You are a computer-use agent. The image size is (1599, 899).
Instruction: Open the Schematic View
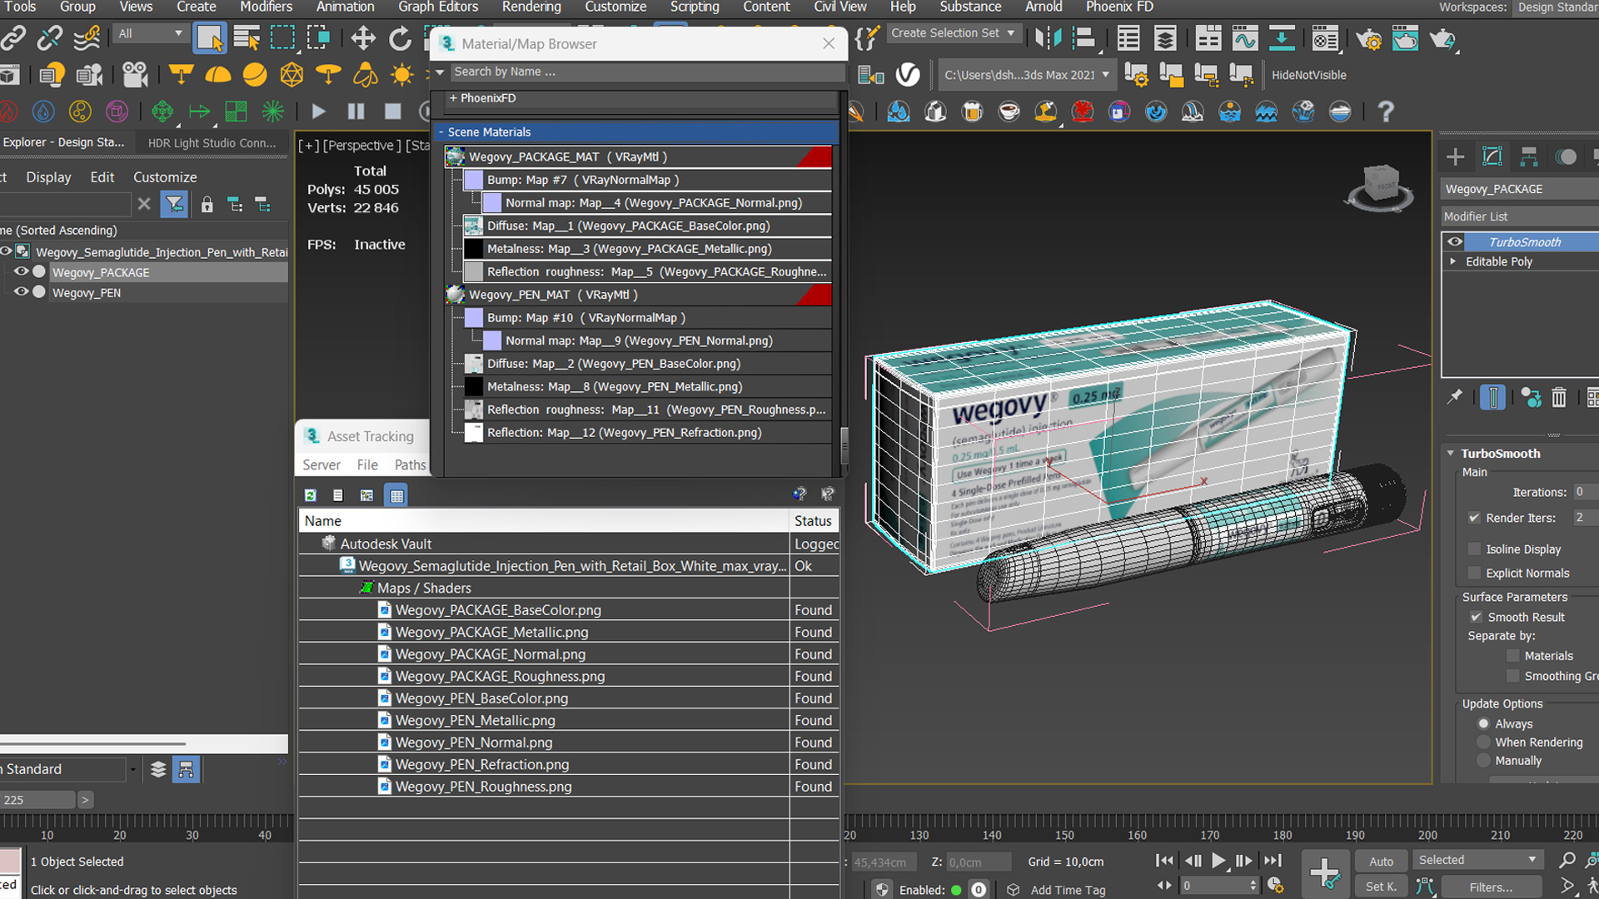1282,39
